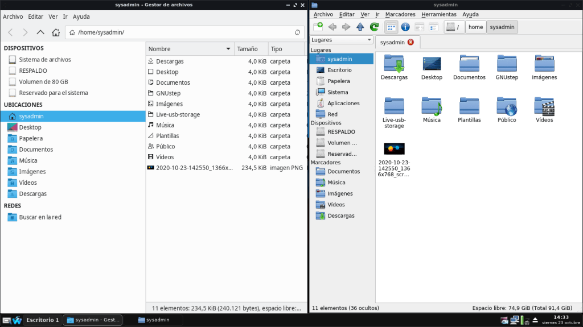Click the home icon in left toolbar
583x327 pixels.
[55, 32]
